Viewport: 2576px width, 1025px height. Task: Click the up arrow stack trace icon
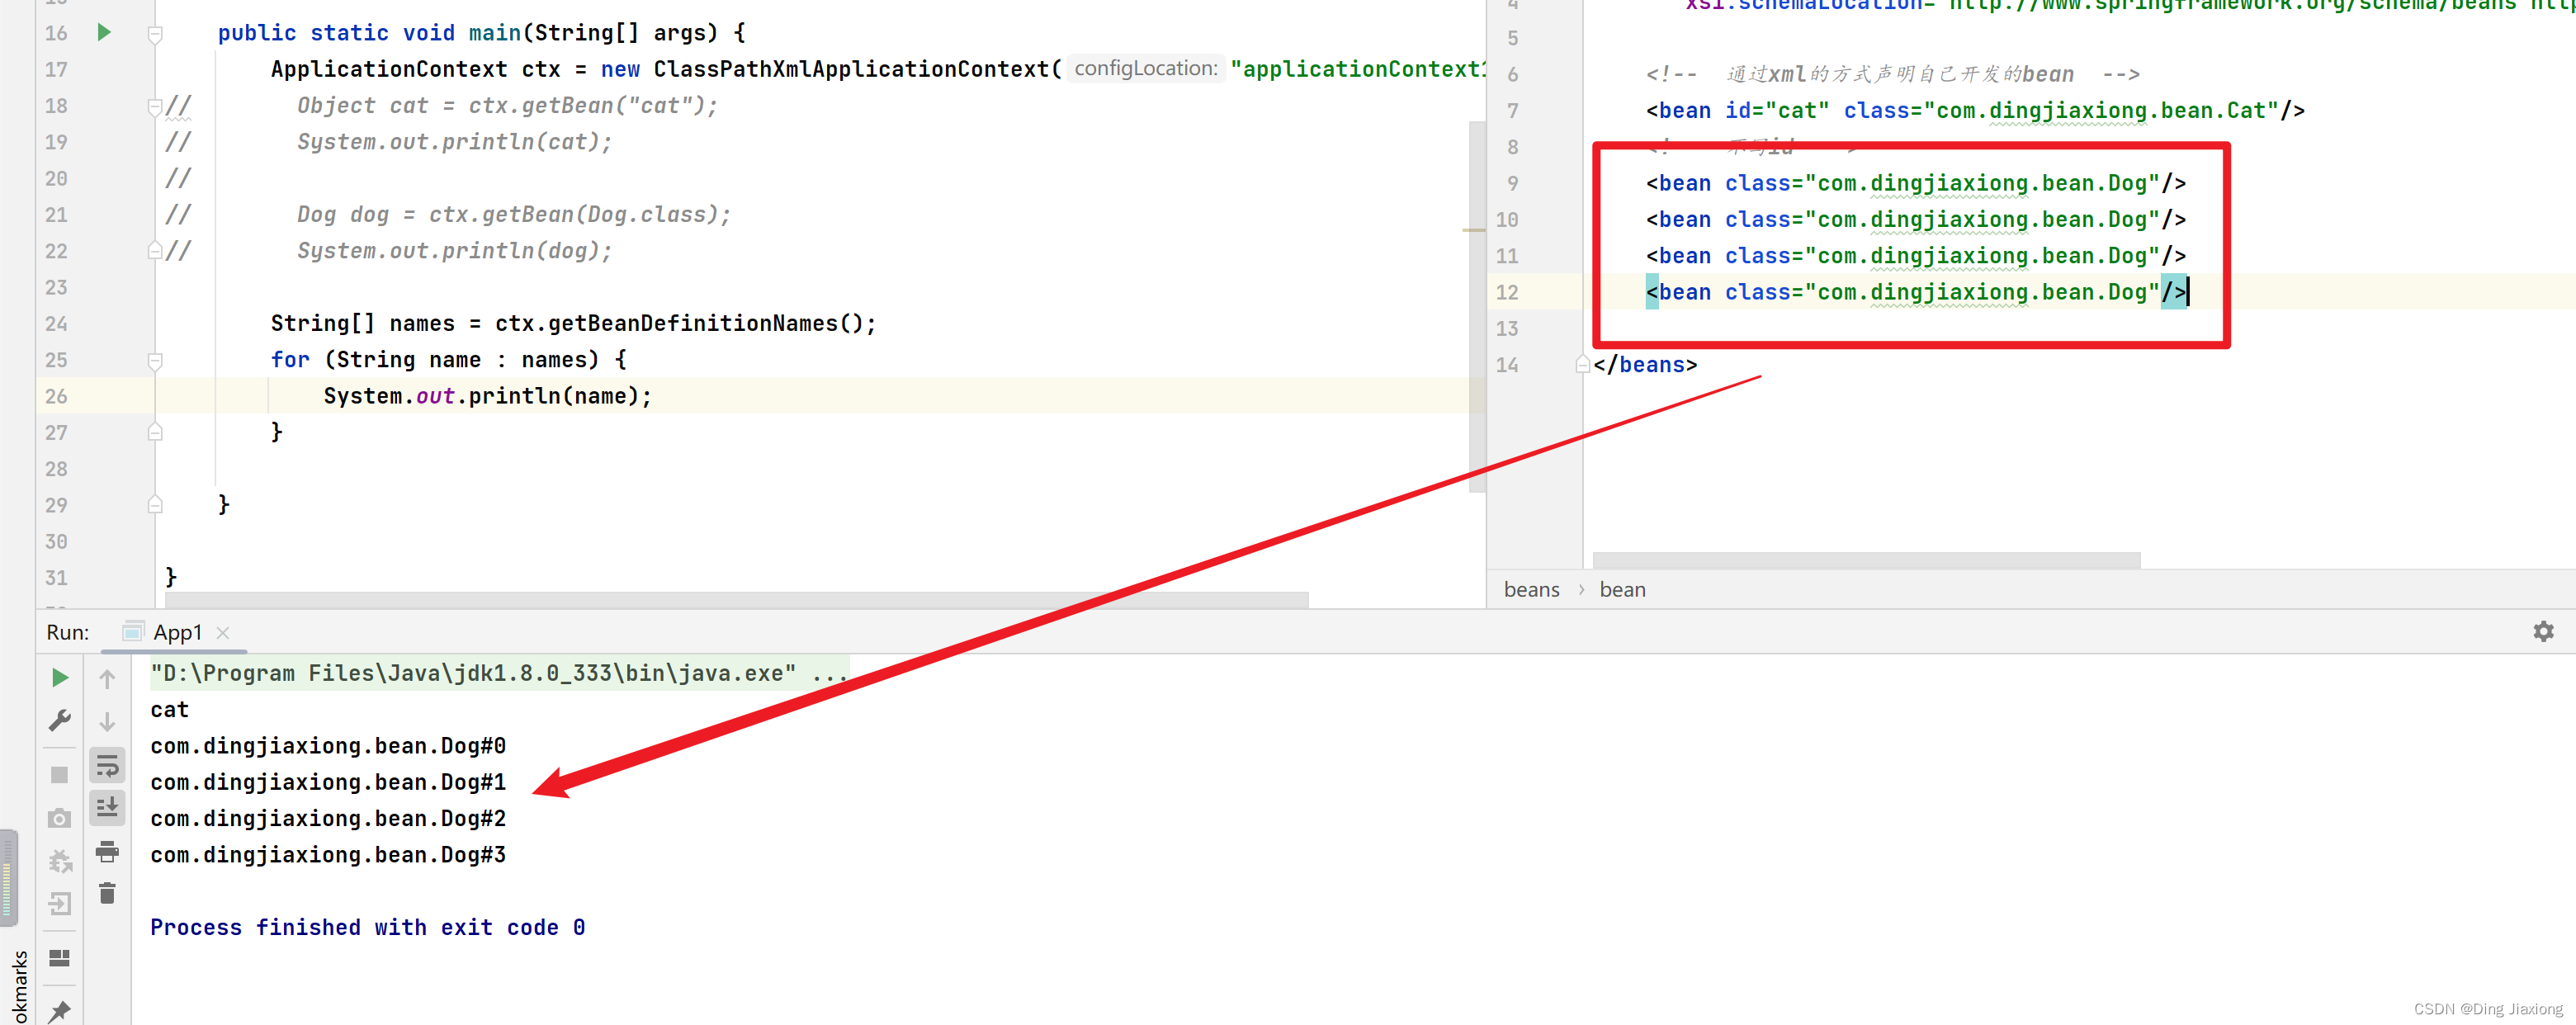[107, 679]
